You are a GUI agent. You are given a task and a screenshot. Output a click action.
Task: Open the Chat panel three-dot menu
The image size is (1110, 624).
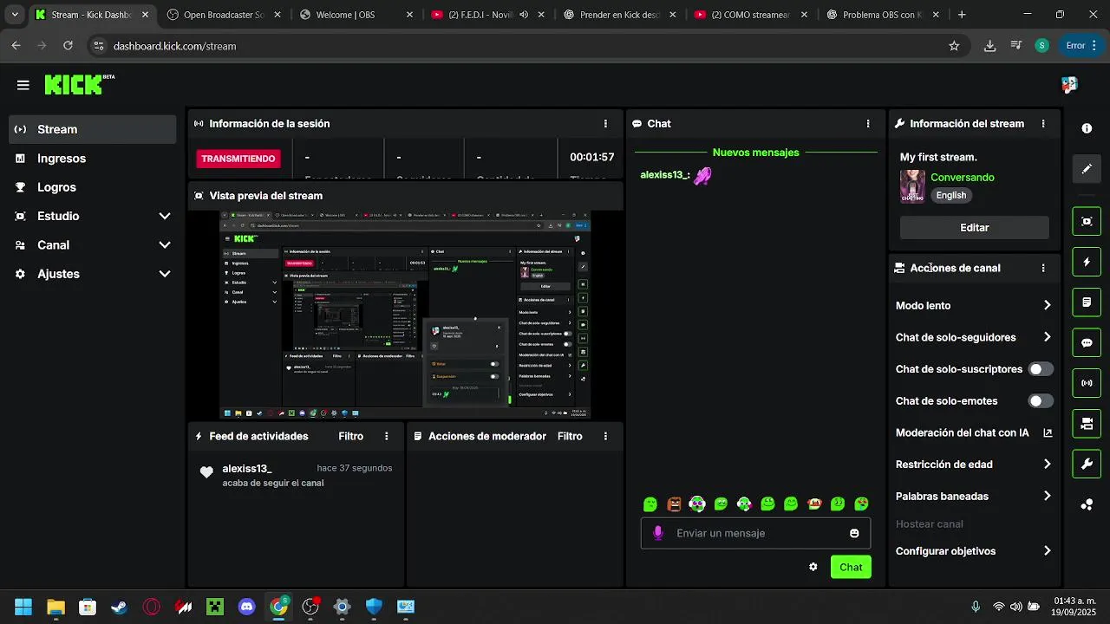click(868, 124)
